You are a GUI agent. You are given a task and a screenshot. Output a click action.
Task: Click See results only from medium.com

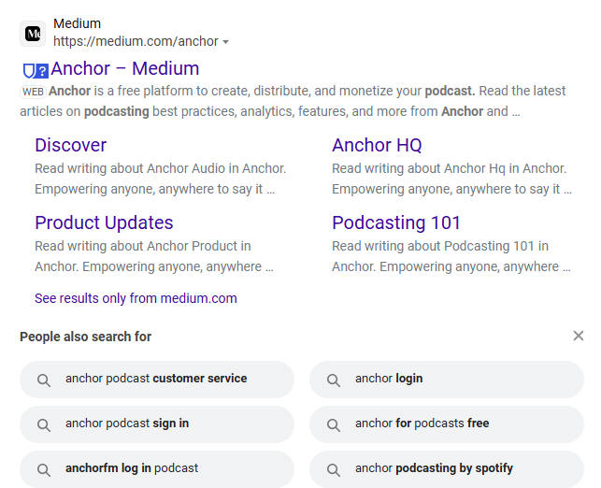point(136,298)
